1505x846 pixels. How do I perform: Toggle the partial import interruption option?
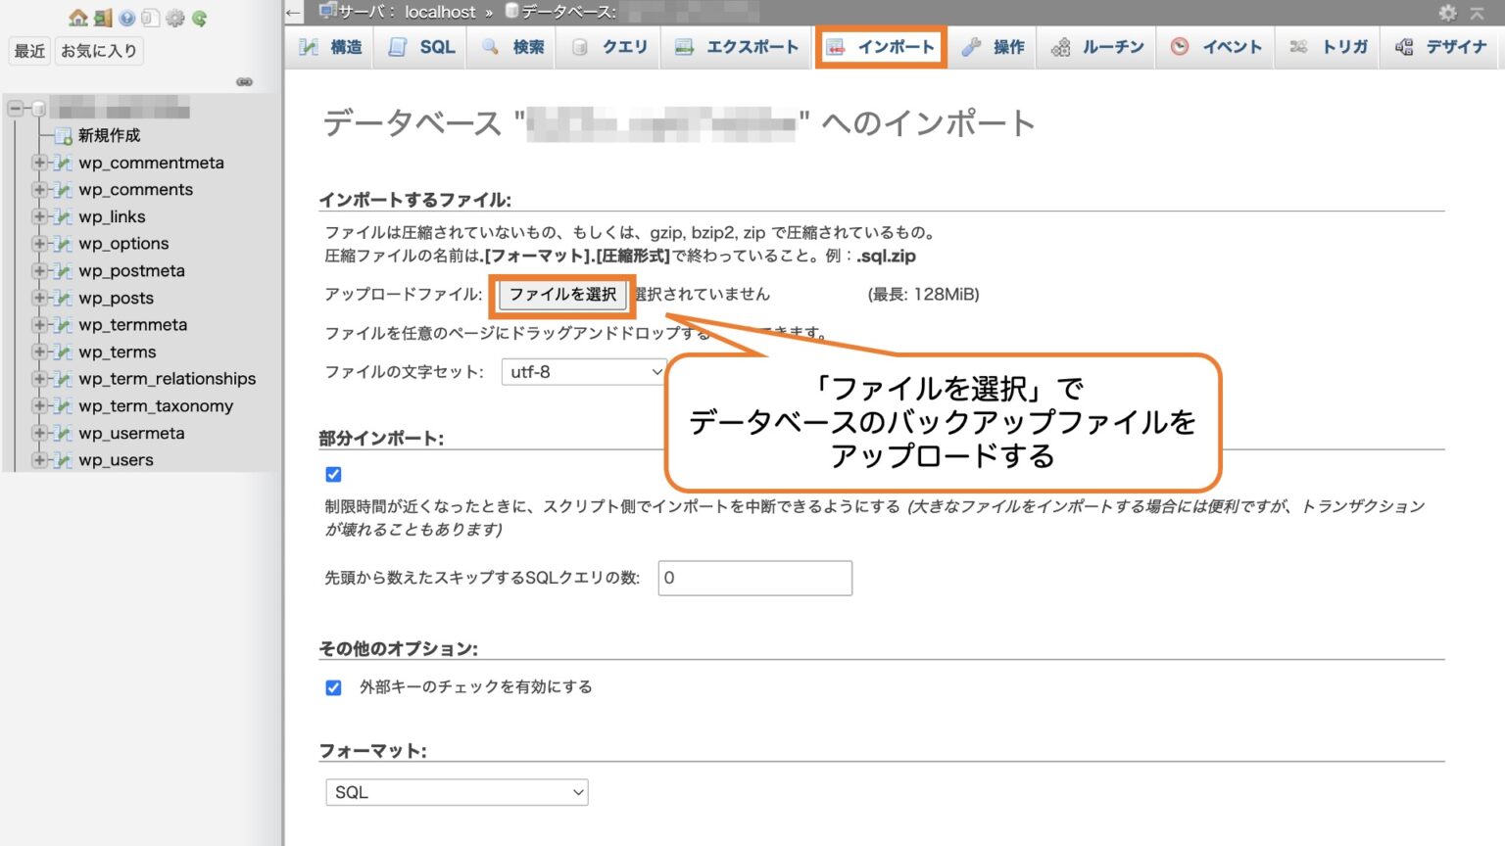(x=333, y=474)
